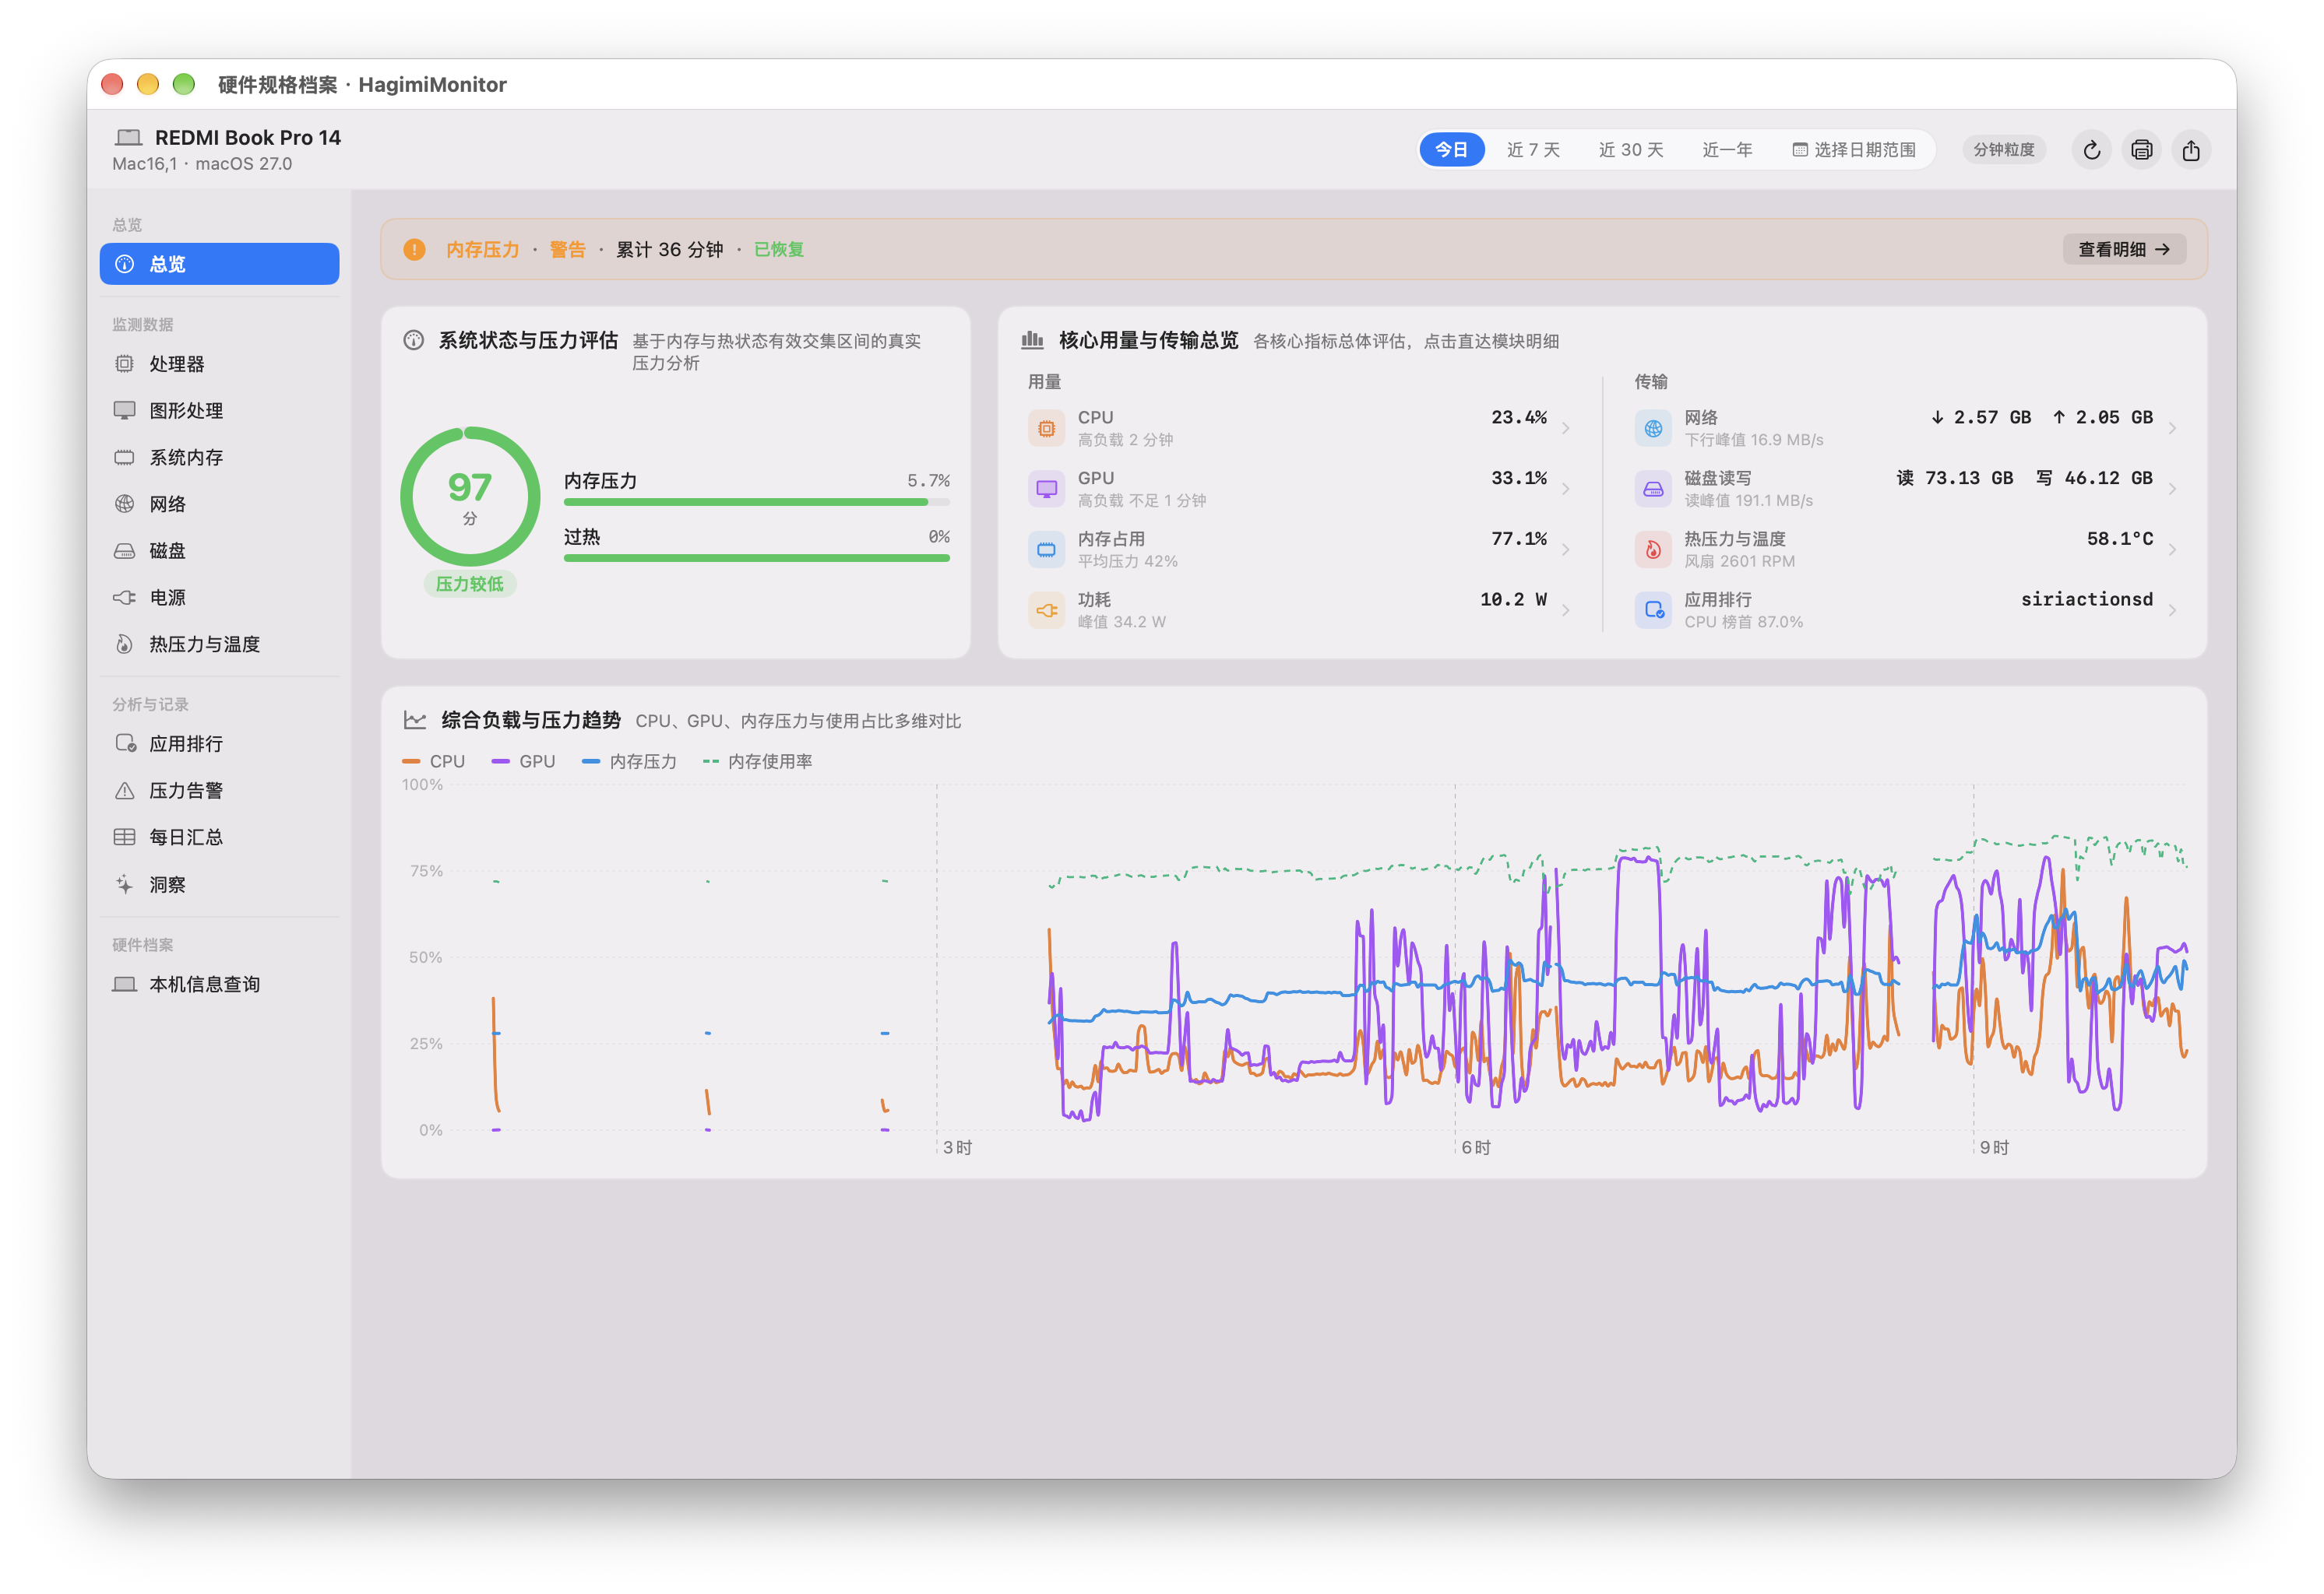Open the 网络 sidebar item
The height and width of the screenshot is (1594, 2324).
pos(219,504)
